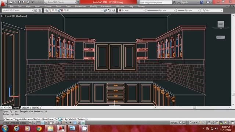The width and height of the screenshot is (235, 132).
Task: Click the Layer States Manager icon
Action: point(114,10)
